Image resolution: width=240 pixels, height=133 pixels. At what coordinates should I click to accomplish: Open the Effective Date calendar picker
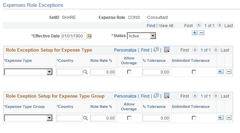click(89, 36)
